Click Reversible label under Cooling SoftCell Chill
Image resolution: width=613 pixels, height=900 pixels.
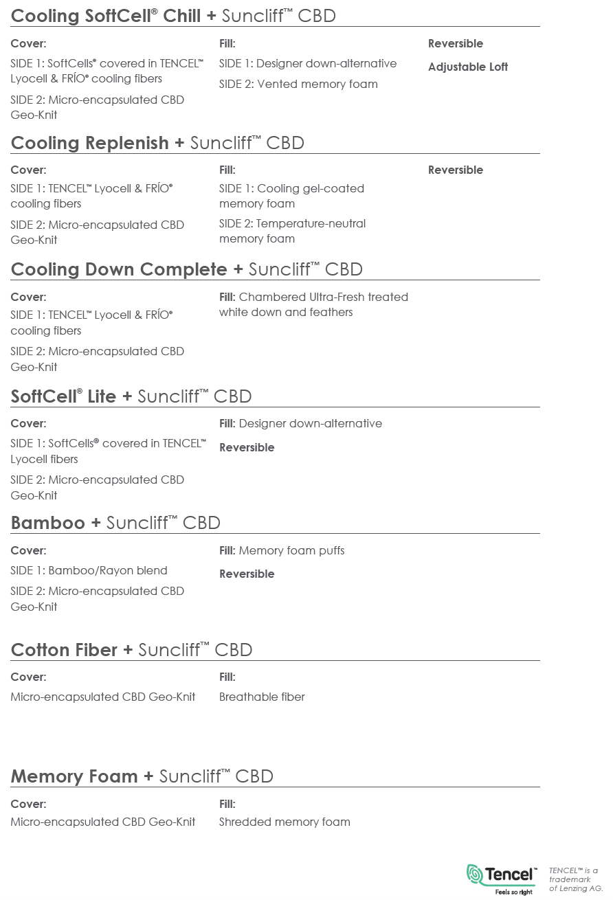[455, 44]
